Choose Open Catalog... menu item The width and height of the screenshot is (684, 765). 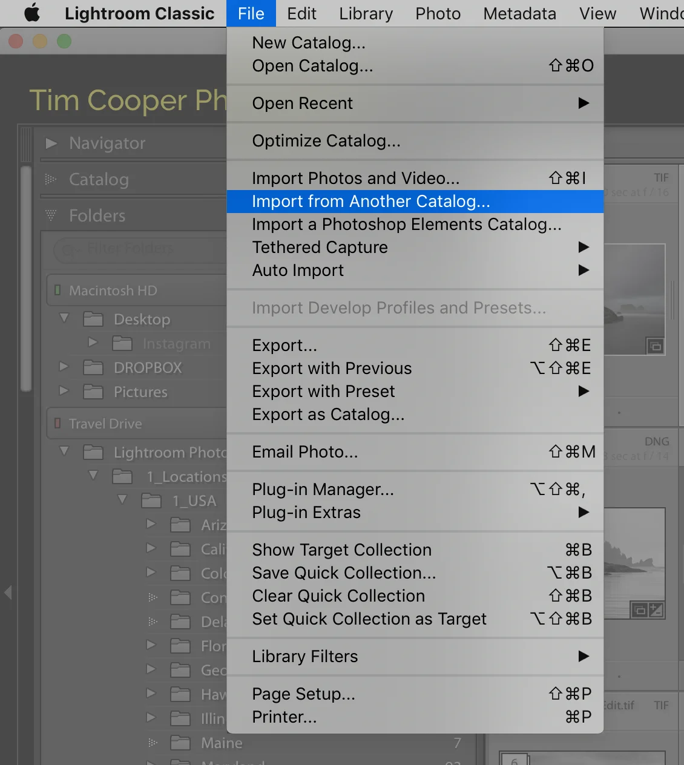pyautogui.click(x=415, y=66)
